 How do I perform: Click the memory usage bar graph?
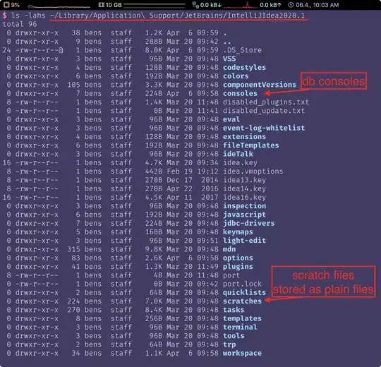(155, 5)
